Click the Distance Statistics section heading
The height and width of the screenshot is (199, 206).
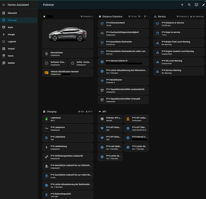[112, 17]
